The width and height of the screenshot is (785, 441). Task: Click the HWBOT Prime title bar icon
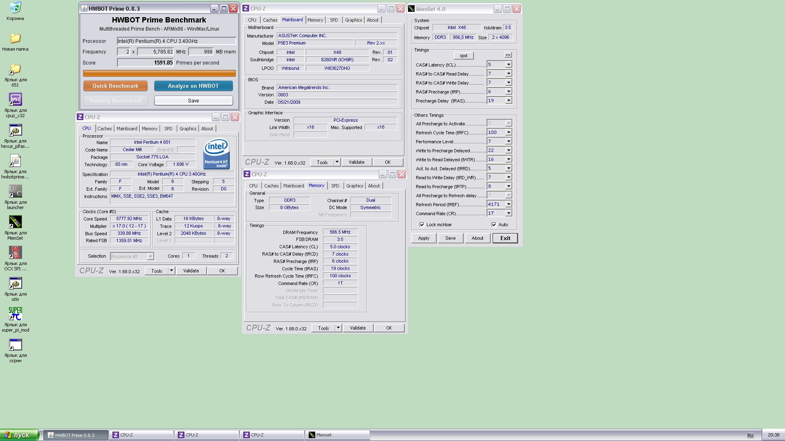coord(84,8)
